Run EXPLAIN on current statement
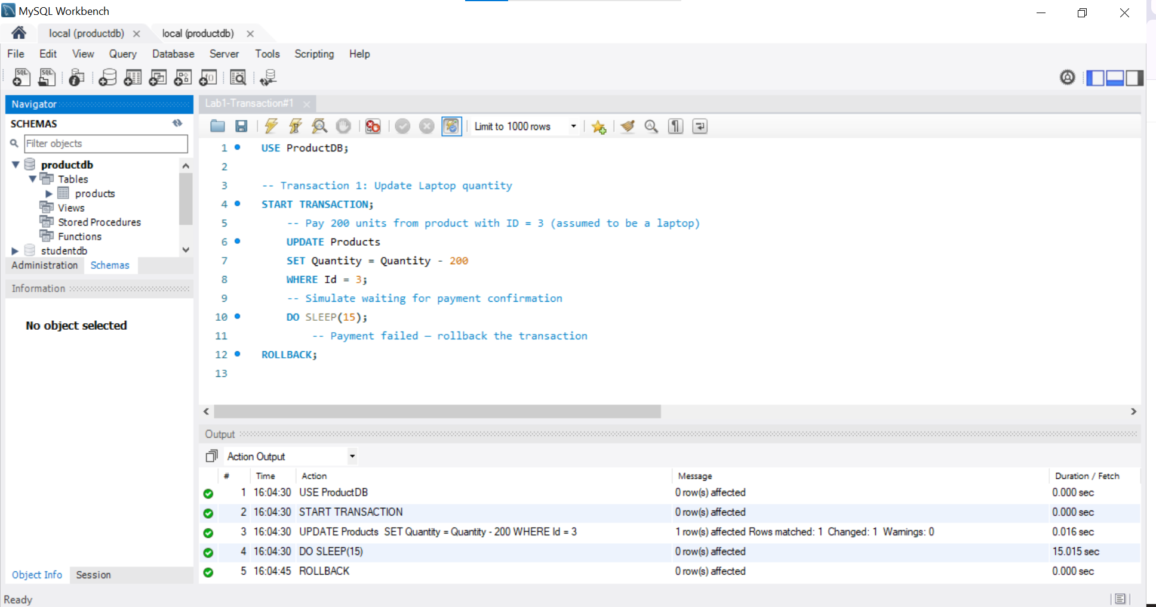 tap(319, 126)
